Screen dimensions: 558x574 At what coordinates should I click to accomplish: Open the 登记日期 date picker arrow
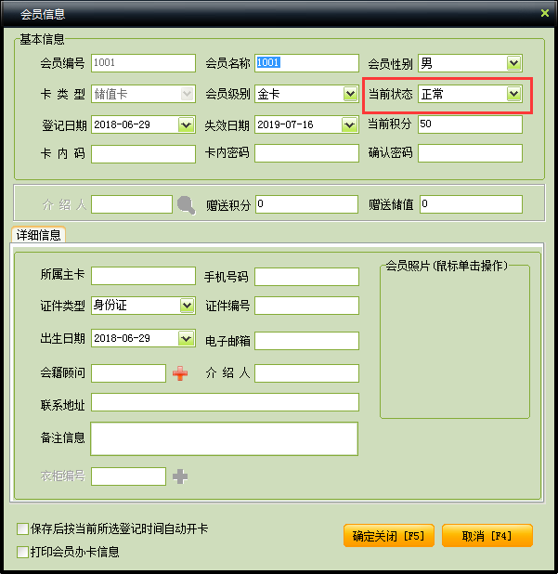click(x=187, y=124)
